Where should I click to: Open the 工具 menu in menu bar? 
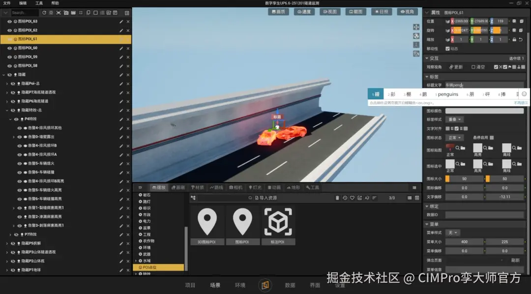click(39, 3)
